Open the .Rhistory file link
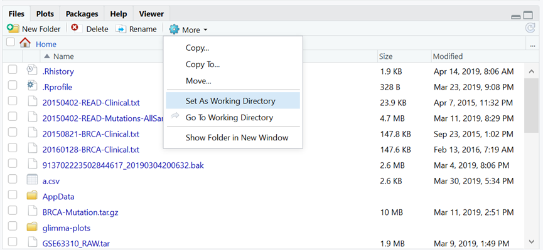Image resolution: width=543 pixels, height=250 pixels. 58,71
